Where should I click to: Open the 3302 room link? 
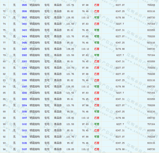[24, 55]
